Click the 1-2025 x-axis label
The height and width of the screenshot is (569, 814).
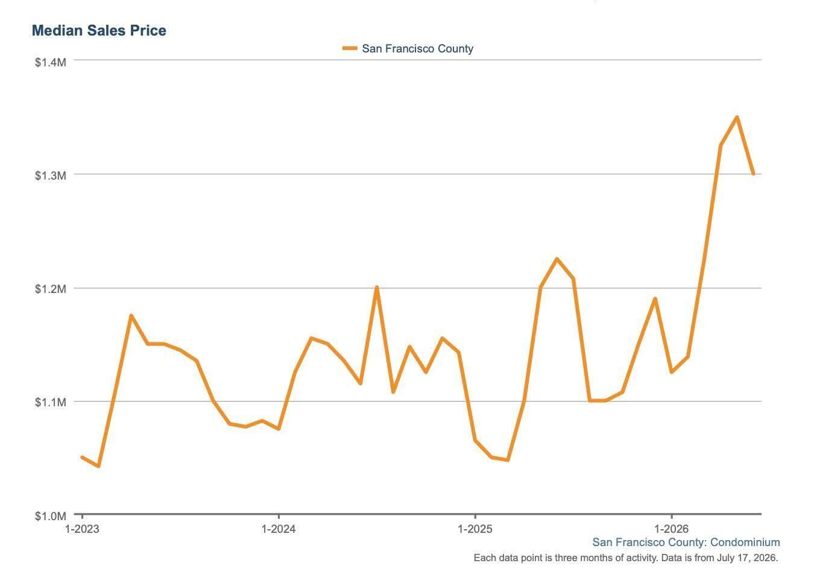click(475, 529)
